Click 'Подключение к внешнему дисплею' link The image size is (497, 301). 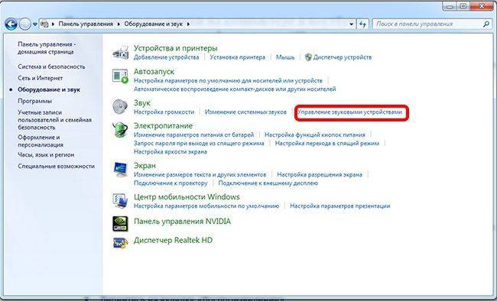pyautogui.click(x=268, y=183)
